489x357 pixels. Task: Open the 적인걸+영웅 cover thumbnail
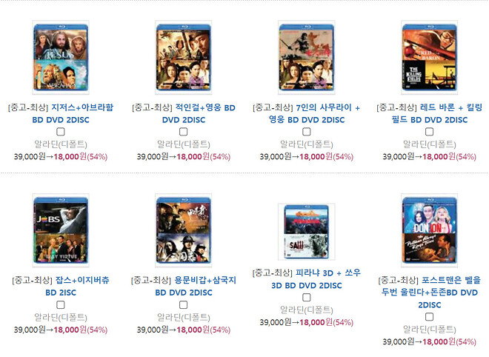(x=184, y=57)
